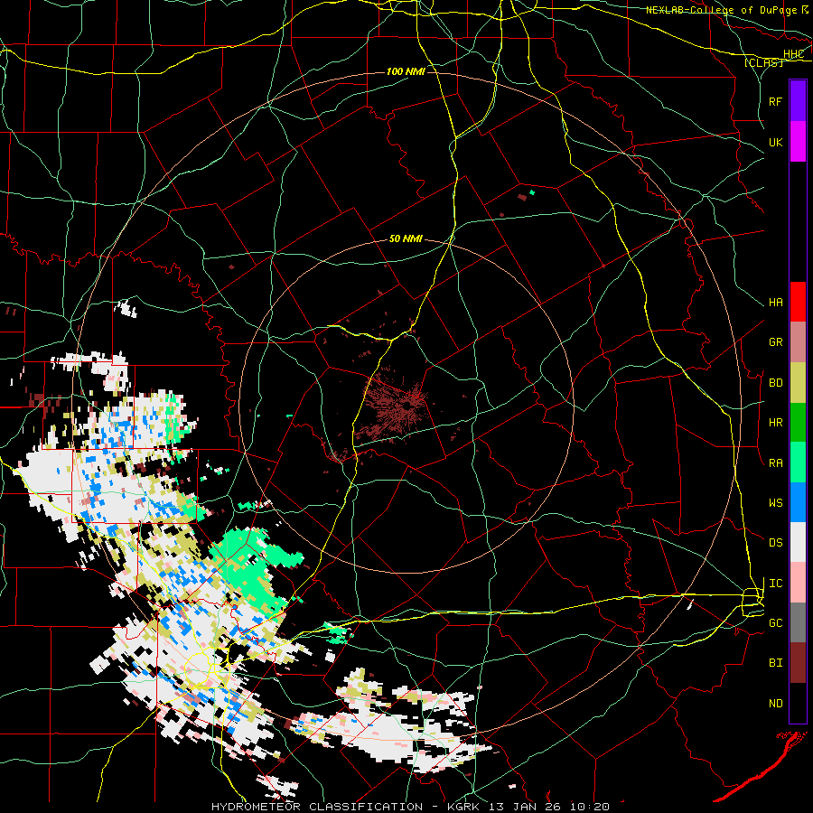
Task: Click the BI legend label
Action: click(775, 663)
